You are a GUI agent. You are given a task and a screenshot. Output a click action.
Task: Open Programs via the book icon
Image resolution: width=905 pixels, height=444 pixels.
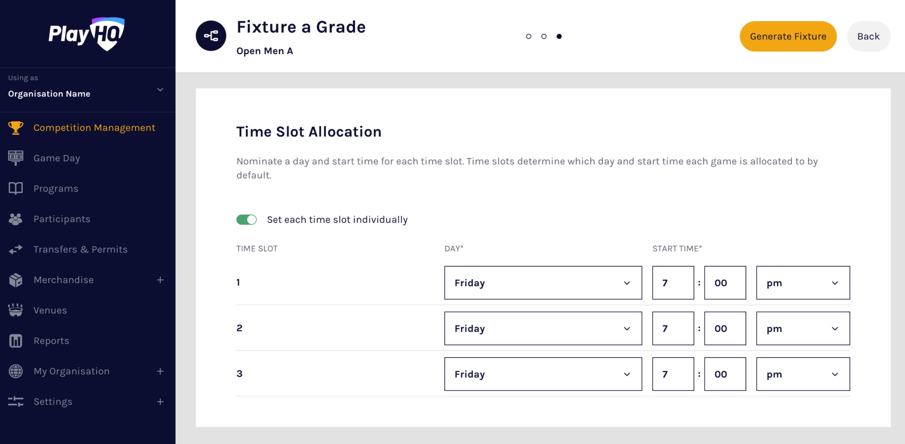pyautogui.click(x=16, y=188)
